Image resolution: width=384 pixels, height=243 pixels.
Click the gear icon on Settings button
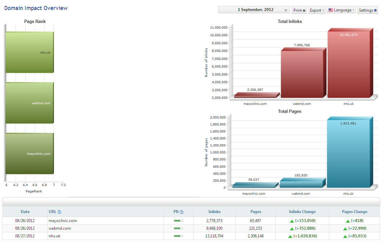coord(375,10)
